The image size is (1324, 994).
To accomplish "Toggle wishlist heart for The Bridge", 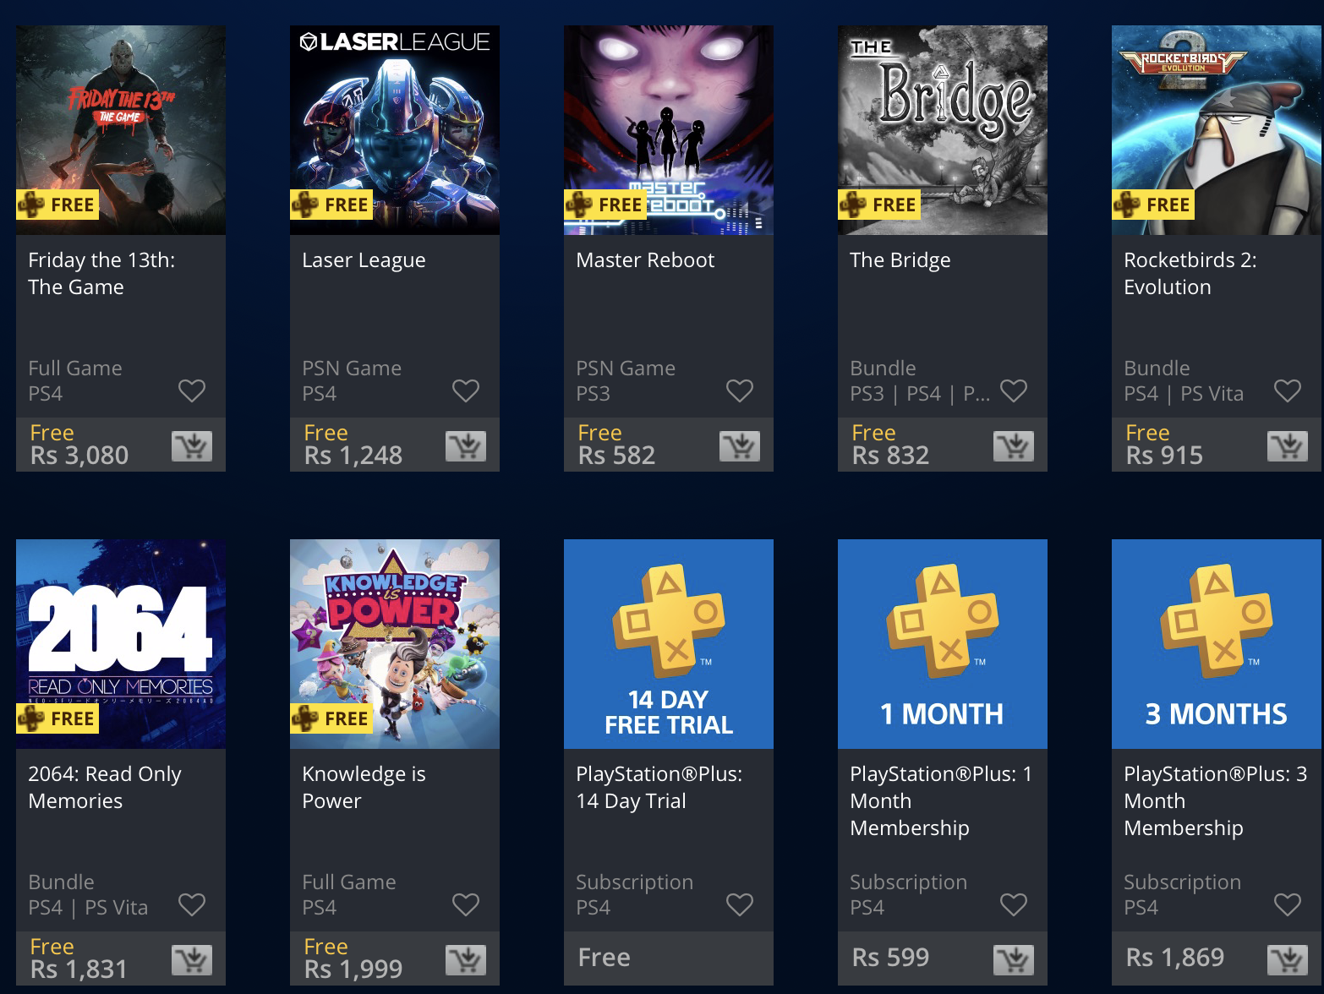I will (x=1014, y=390).
